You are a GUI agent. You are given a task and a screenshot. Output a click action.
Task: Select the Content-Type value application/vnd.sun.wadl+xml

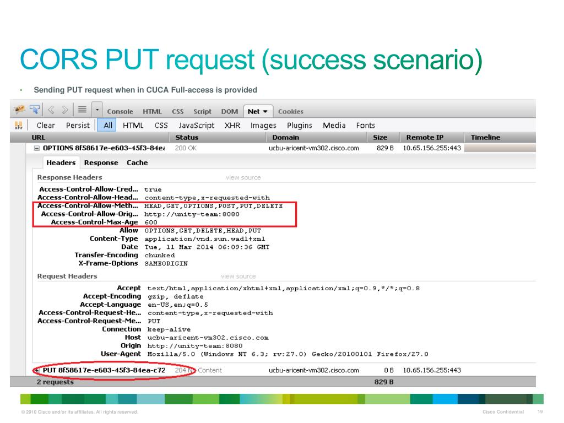[x=205, y=239]
